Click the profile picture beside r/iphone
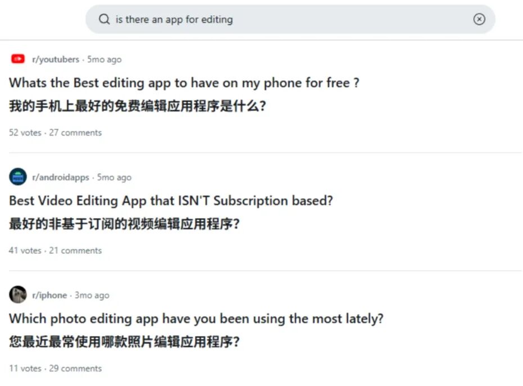 pyautogui.click(x=17, y=294)
